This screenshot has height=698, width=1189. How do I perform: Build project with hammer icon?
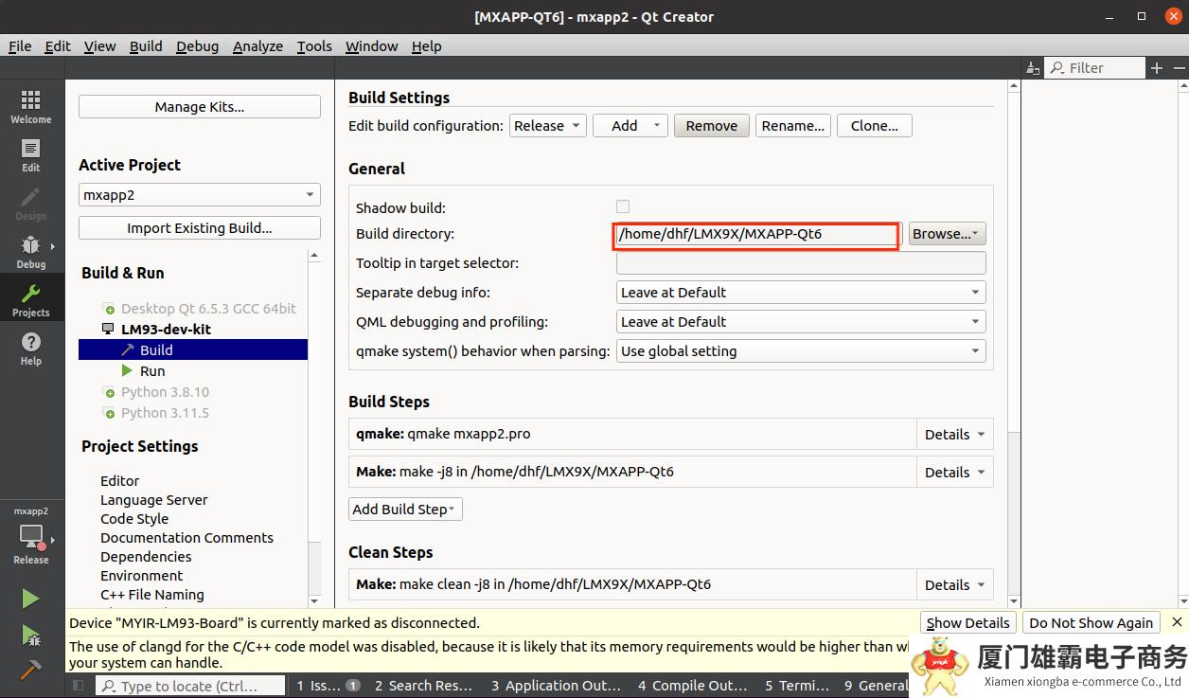click(30, 670)
